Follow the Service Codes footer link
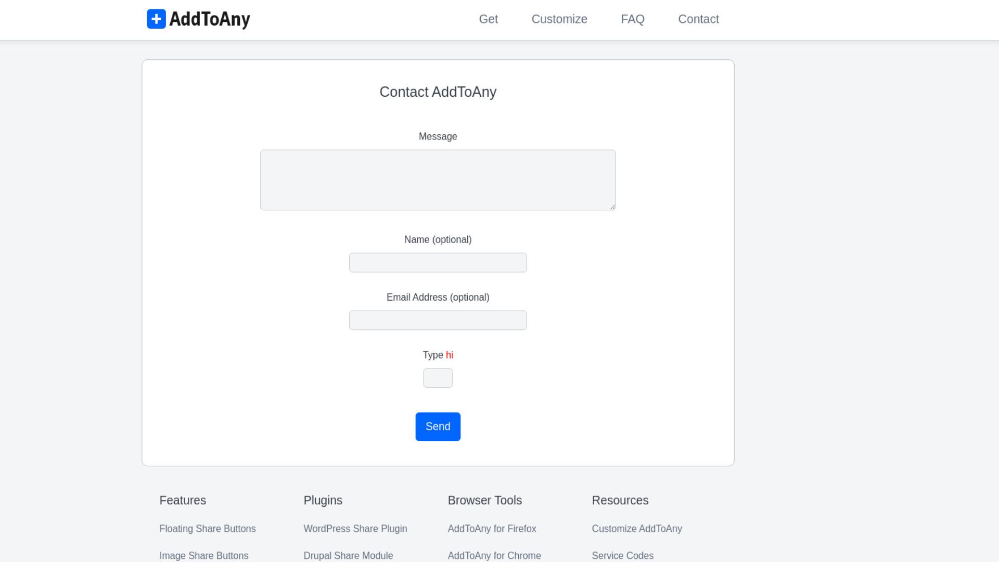 tap(622, 556)
